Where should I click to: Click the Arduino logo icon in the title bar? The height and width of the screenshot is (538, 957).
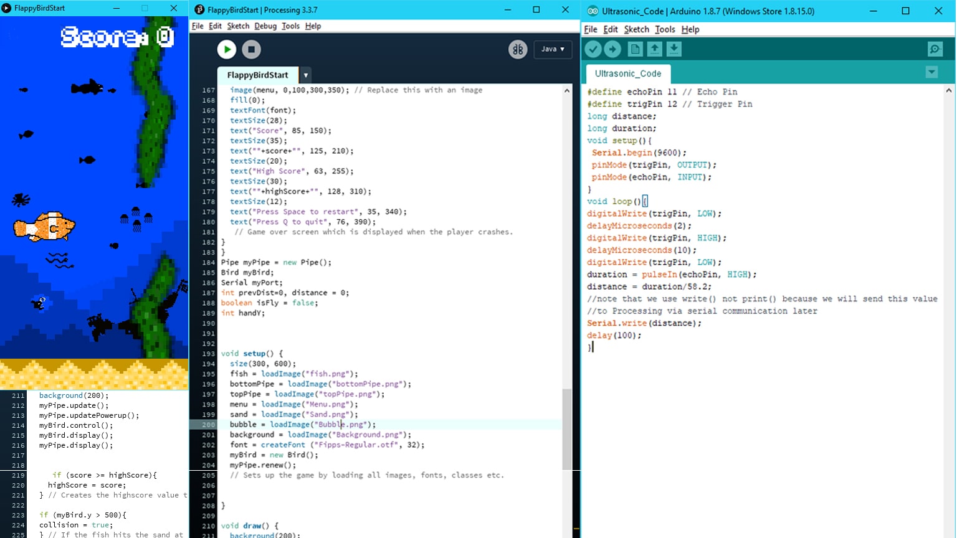coord(593,11)
